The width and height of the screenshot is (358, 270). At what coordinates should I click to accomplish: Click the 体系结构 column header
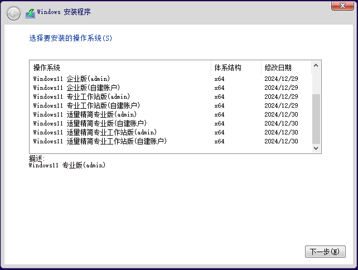[236, 67]
